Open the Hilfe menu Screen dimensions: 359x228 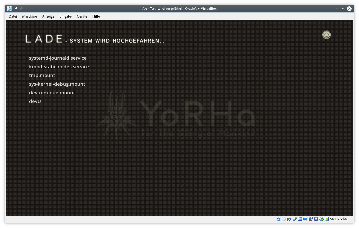96,16
